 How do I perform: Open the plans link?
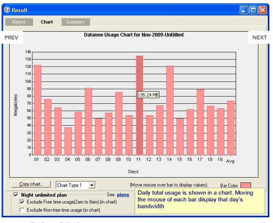pos(123,195)
